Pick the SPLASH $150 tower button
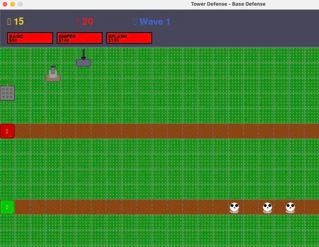Screen dimensions: 319x247 click(129, 38)
